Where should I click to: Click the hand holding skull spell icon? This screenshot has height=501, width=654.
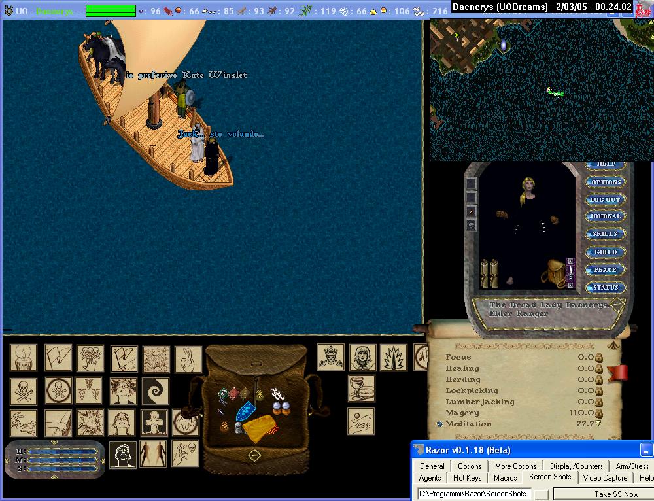click(185, 453)
